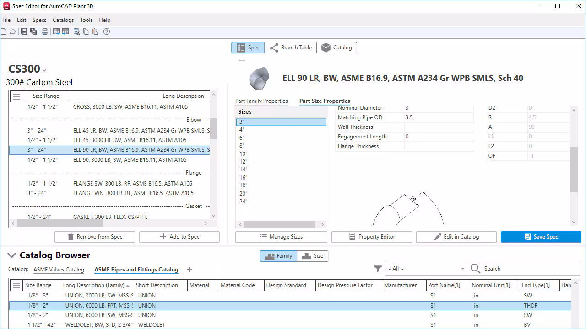Expand the CS300 spec dropdown arrow

click(44, 70)
